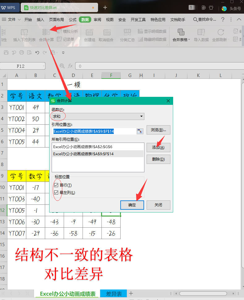
Task: Open the 开始 ribbon tab
Action: tap(28, 19)
